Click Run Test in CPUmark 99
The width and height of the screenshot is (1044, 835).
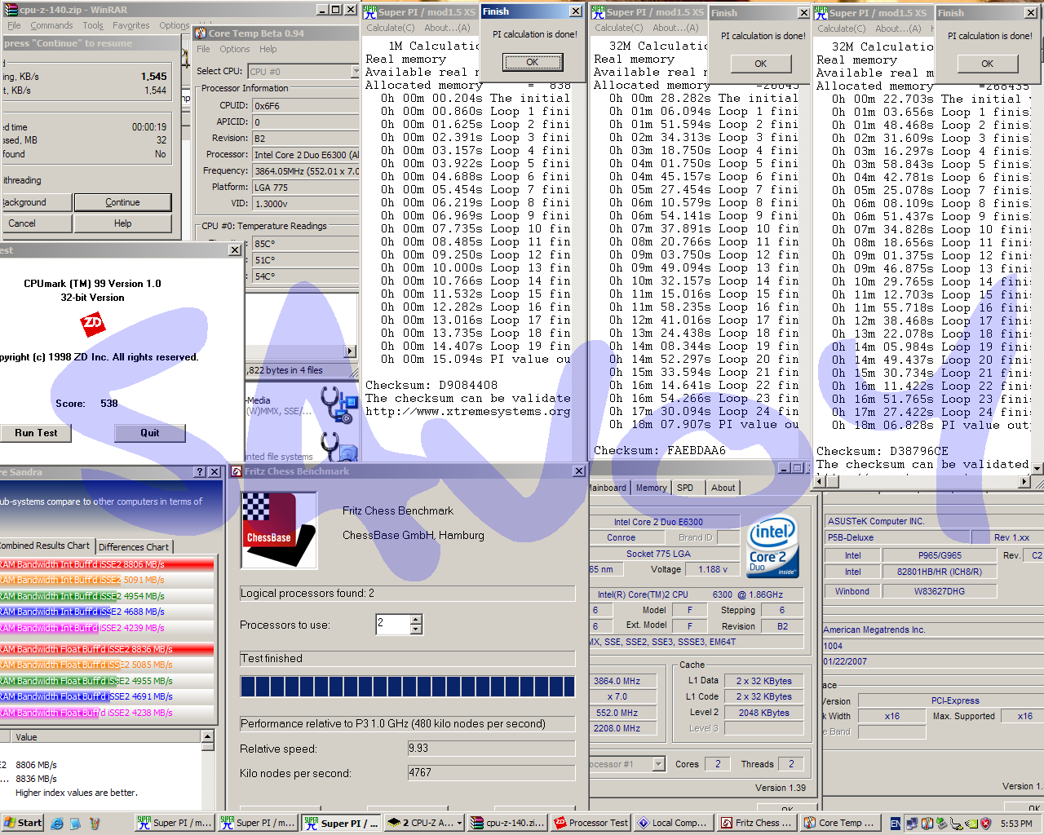[36, 433]
